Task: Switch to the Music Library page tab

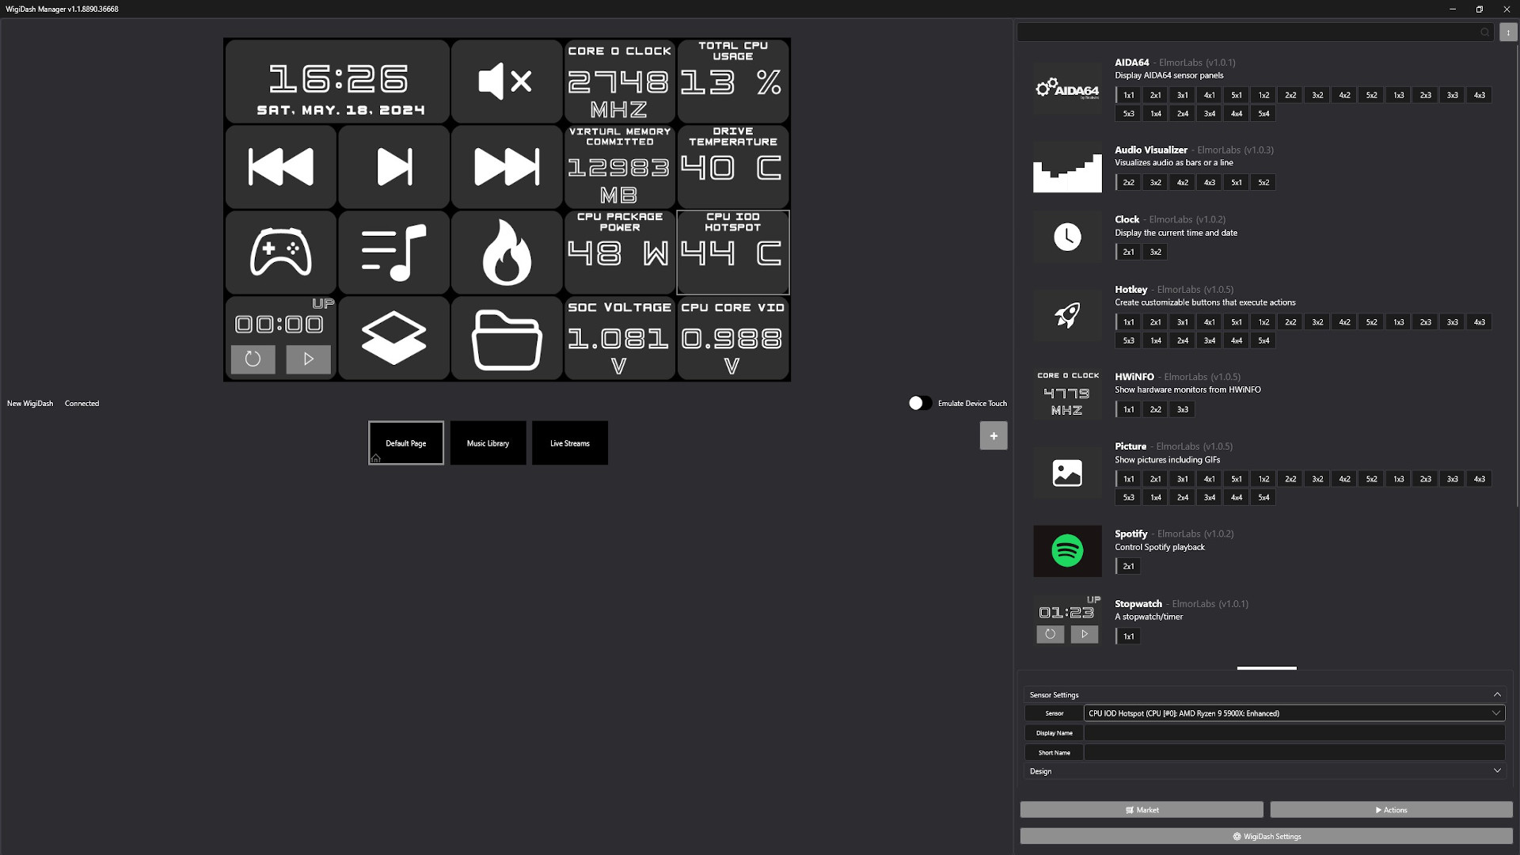Action: tap(488, 443)
